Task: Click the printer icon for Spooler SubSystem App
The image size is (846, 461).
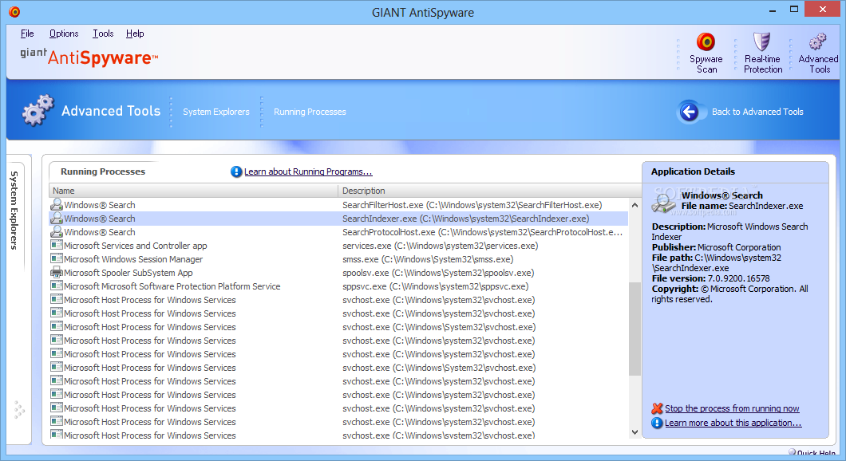Action: tap(57, 273)
